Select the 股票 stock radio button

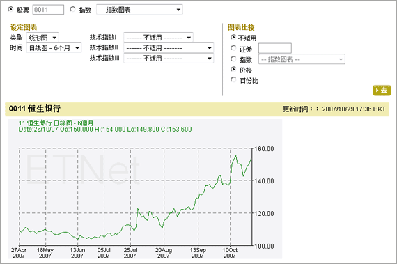point(10,9)
